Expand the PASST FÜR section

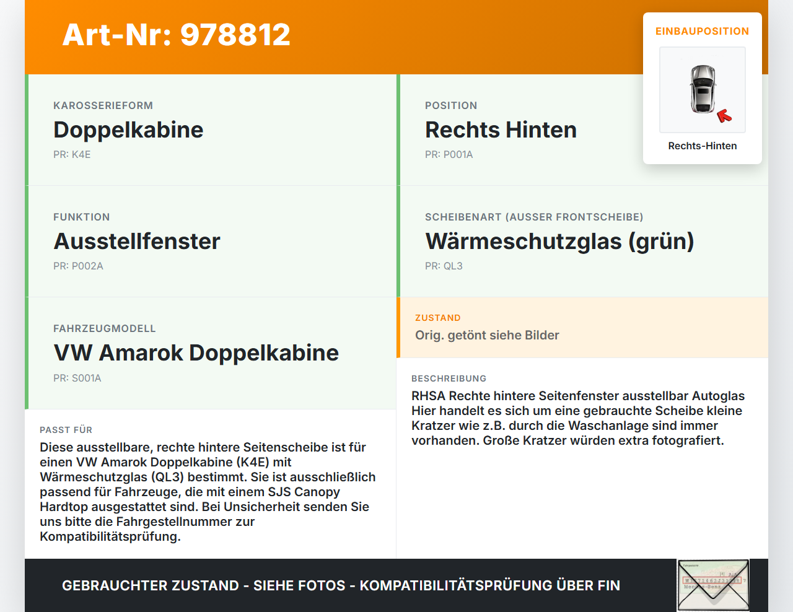point(211,483)
